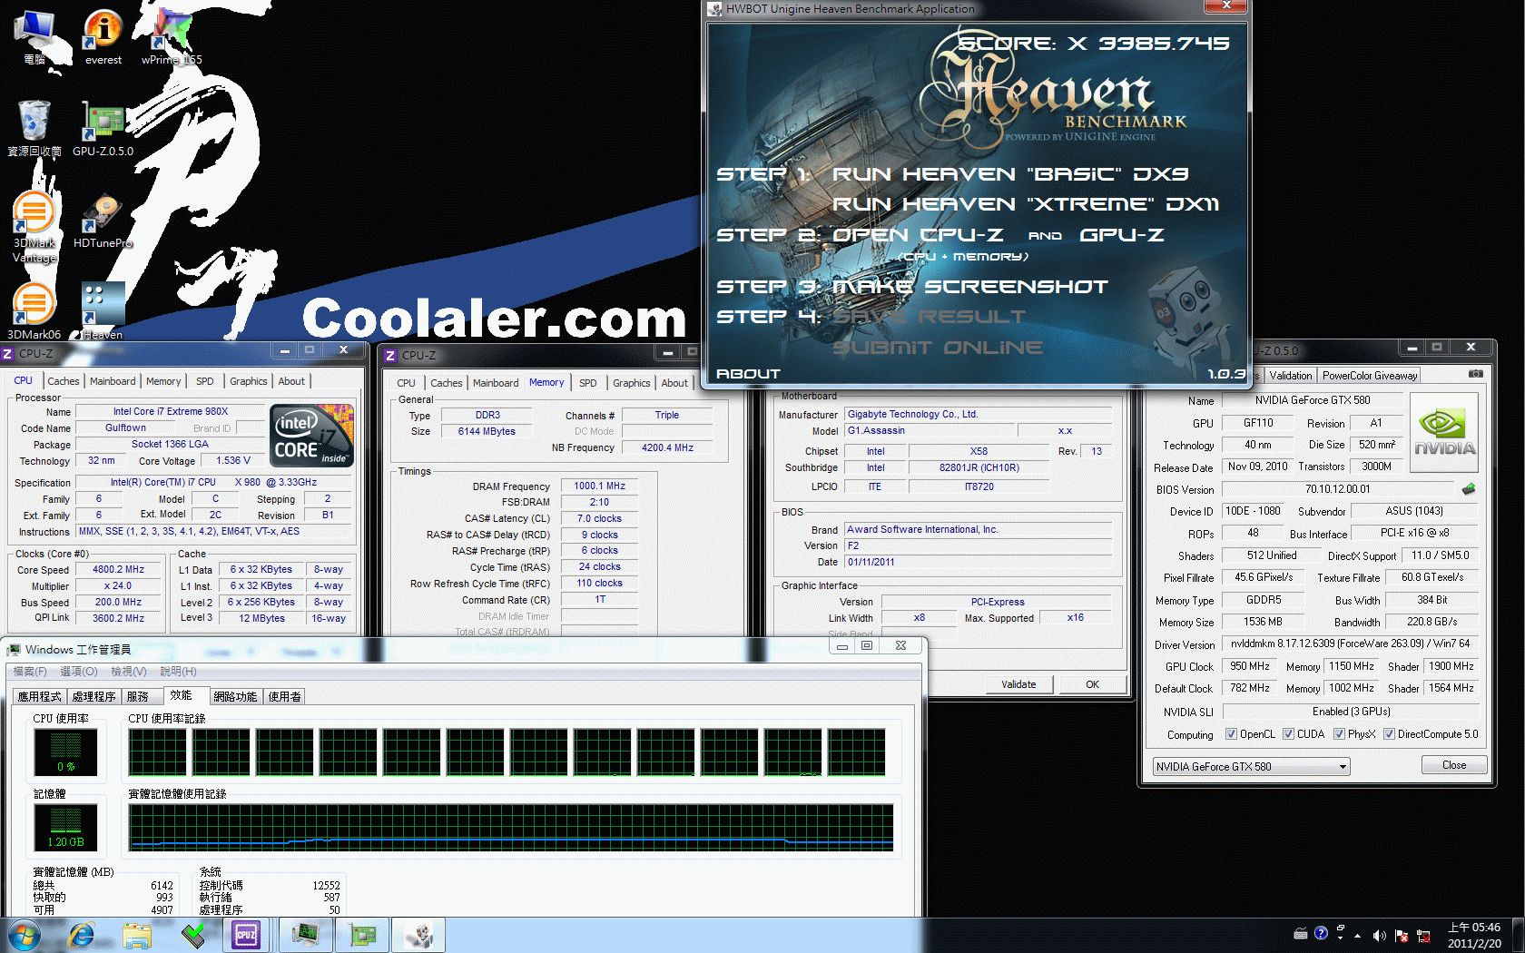Click the GPU-Z screenshot camera icon

[x=1476, y=374]
